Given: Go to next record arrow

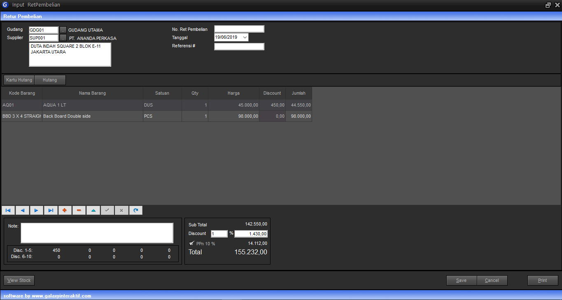Looking at the screenshot, I should click(36, 210).
